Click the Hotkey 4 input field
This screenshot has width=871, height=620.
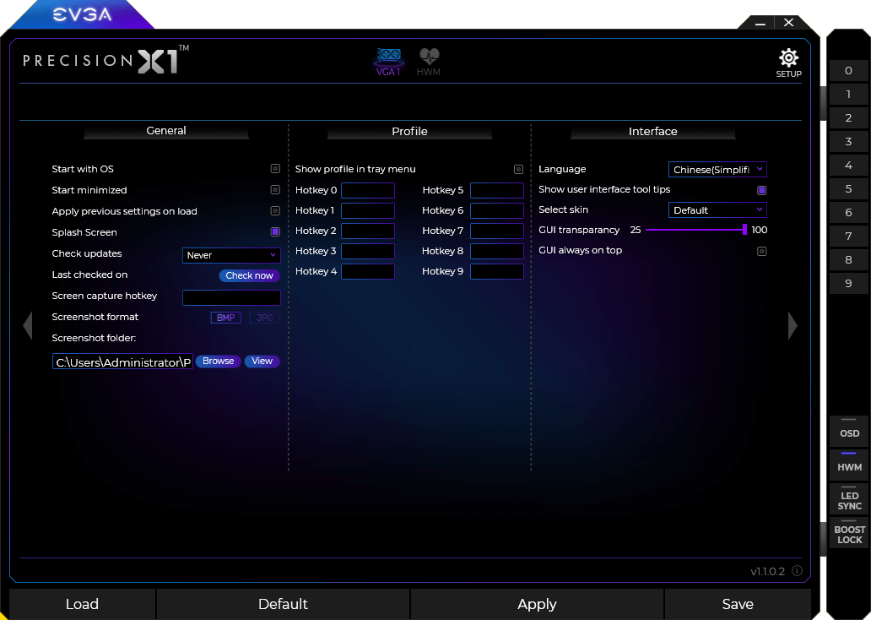(368, 271)
